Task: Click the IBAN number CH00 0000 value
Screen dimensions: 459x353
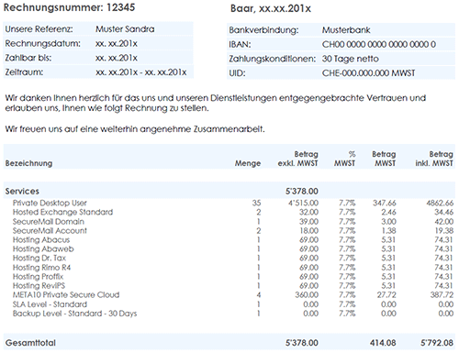Action: [379, 44]
